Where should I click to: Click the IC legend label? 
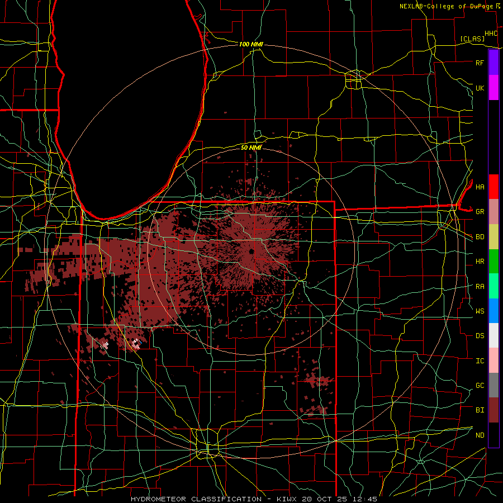[480, 361]
